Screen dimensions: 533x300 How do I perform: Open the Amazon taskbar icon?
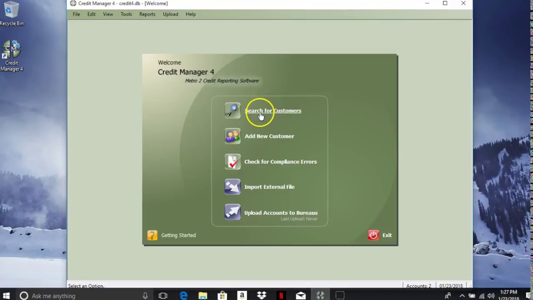click(242, 296)
